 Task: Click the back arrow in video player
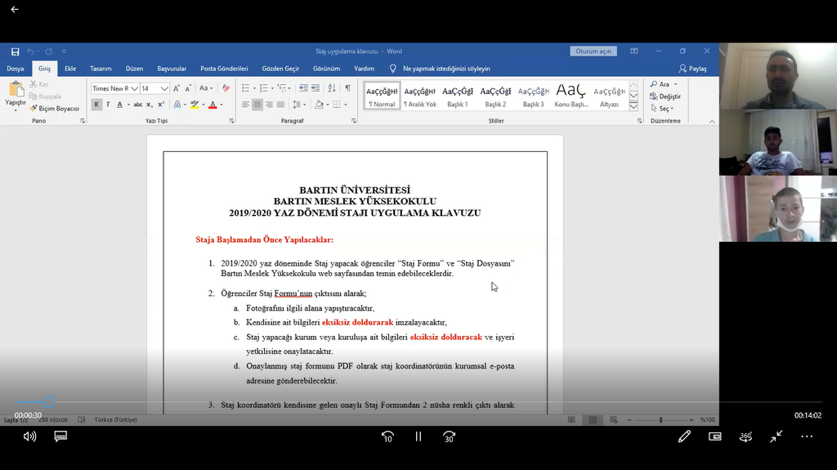point(15,9)
